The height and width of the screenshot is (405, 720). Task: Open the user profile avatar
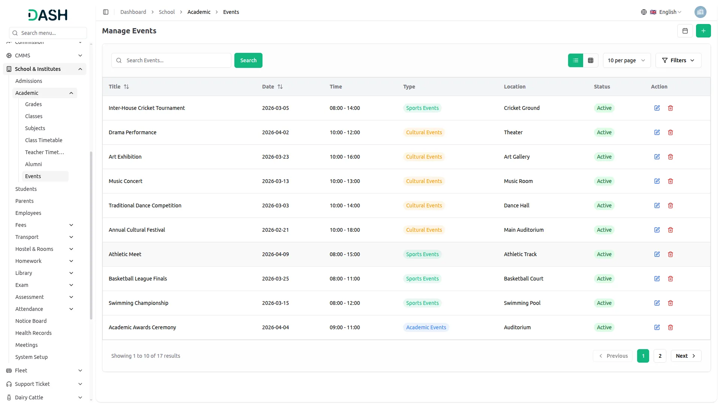tap(700, 12)
